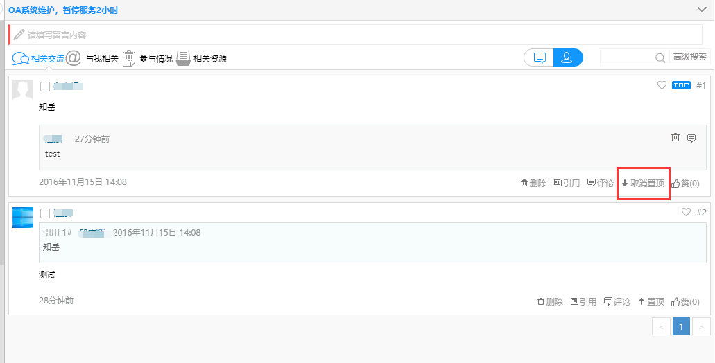715x363 pixels.
Task: Click trash icon on the 'test' reply
Action: click(x=675, y=138)
